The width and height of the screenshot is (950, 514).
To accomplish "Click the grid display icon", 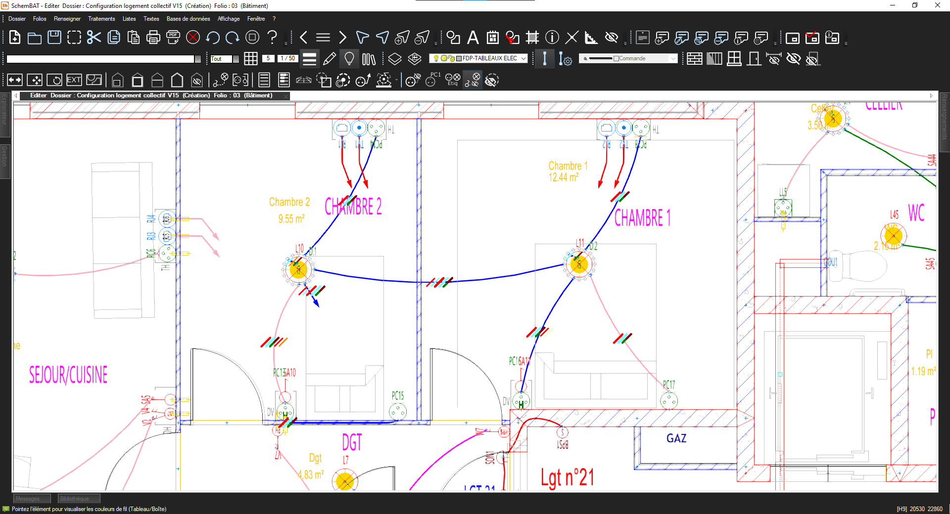I will tap(251, 59).
